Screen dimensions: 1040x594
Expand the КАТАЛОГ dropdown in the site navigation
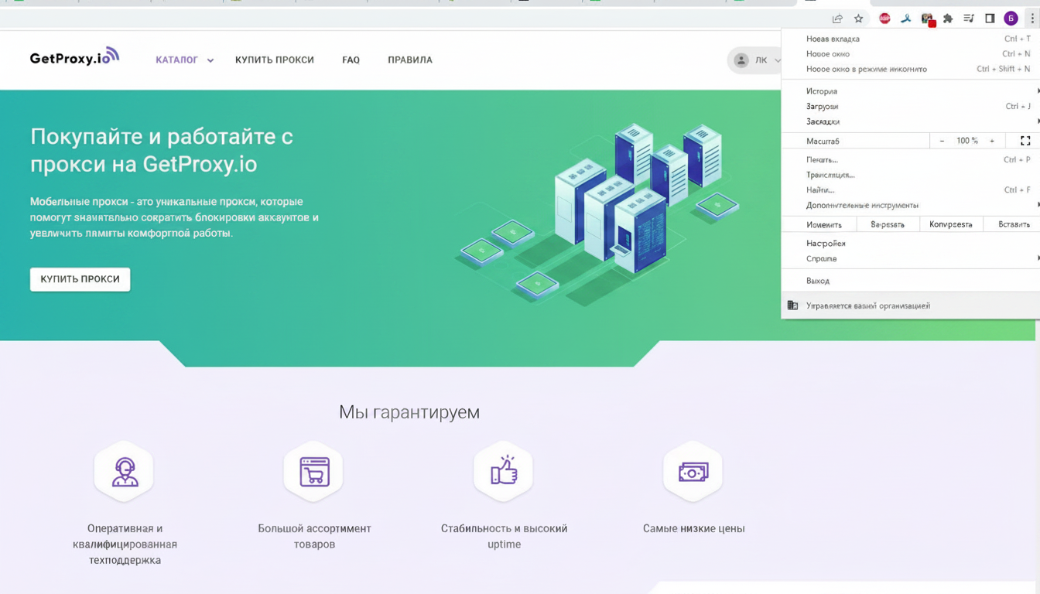tap(184, 60)
